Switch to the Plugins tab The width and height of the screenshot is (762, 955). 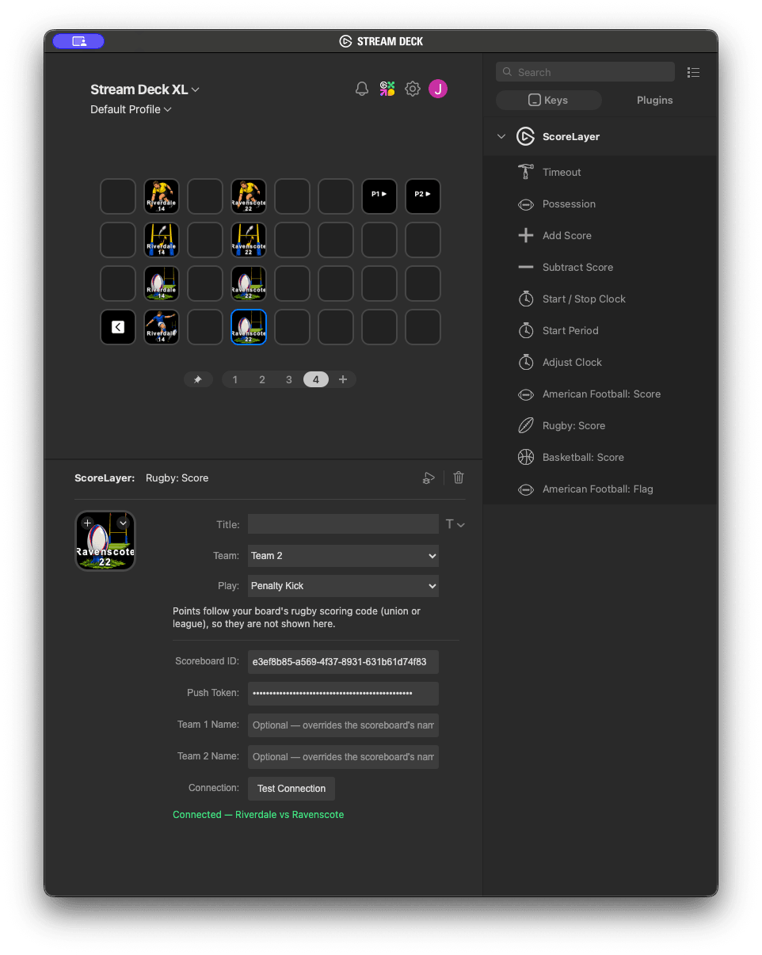tap(654, 101)
